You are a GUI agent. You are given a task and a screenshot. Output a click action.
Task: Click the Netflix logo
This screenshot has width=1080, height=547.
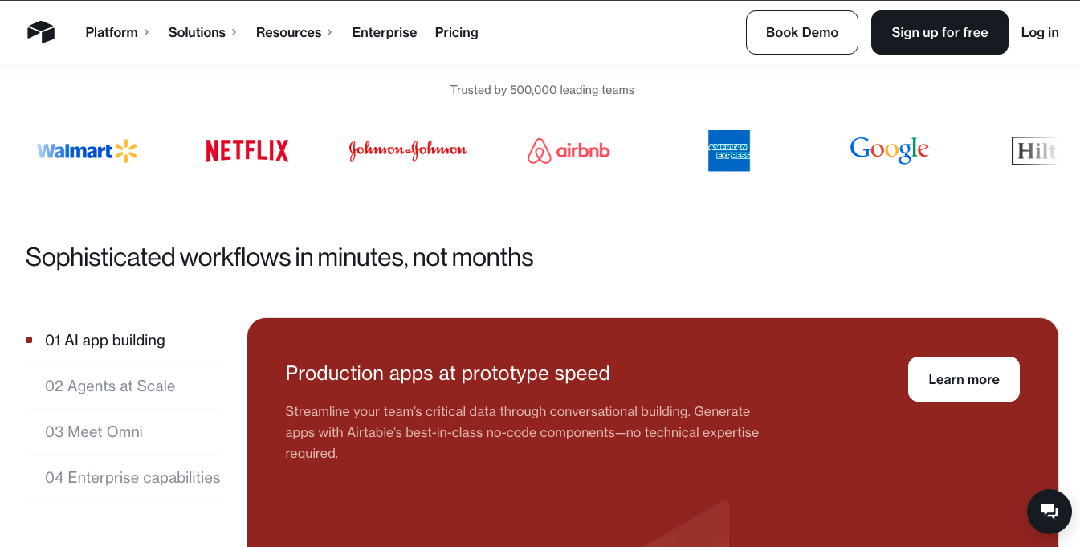click(x=247, y=151)
